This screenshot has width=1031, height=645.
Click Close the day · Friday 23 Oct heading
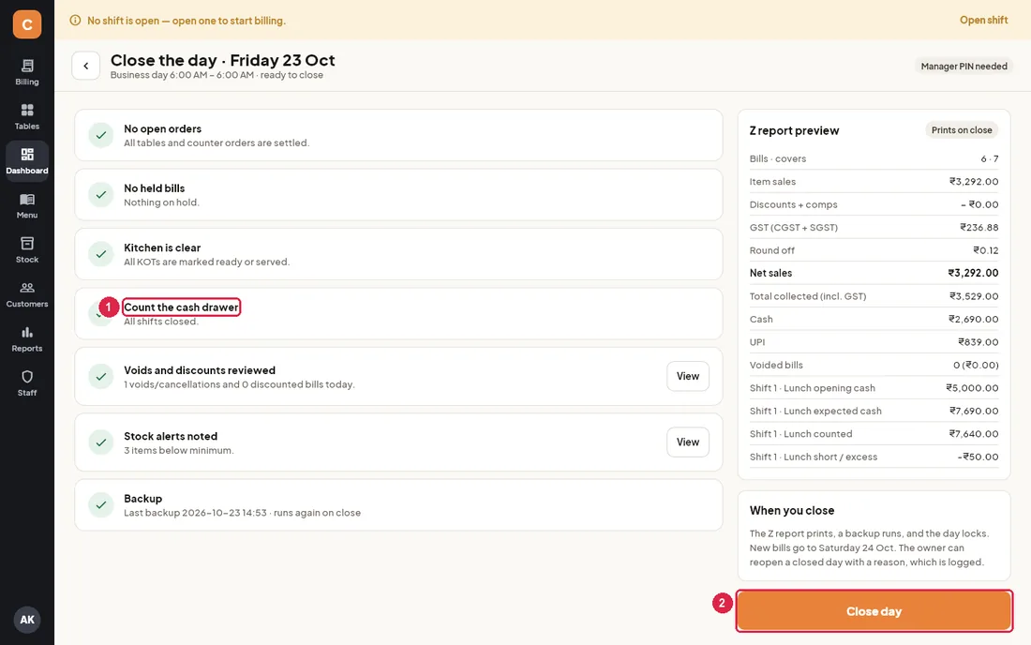pyautogui.click(x=223, y=60)
